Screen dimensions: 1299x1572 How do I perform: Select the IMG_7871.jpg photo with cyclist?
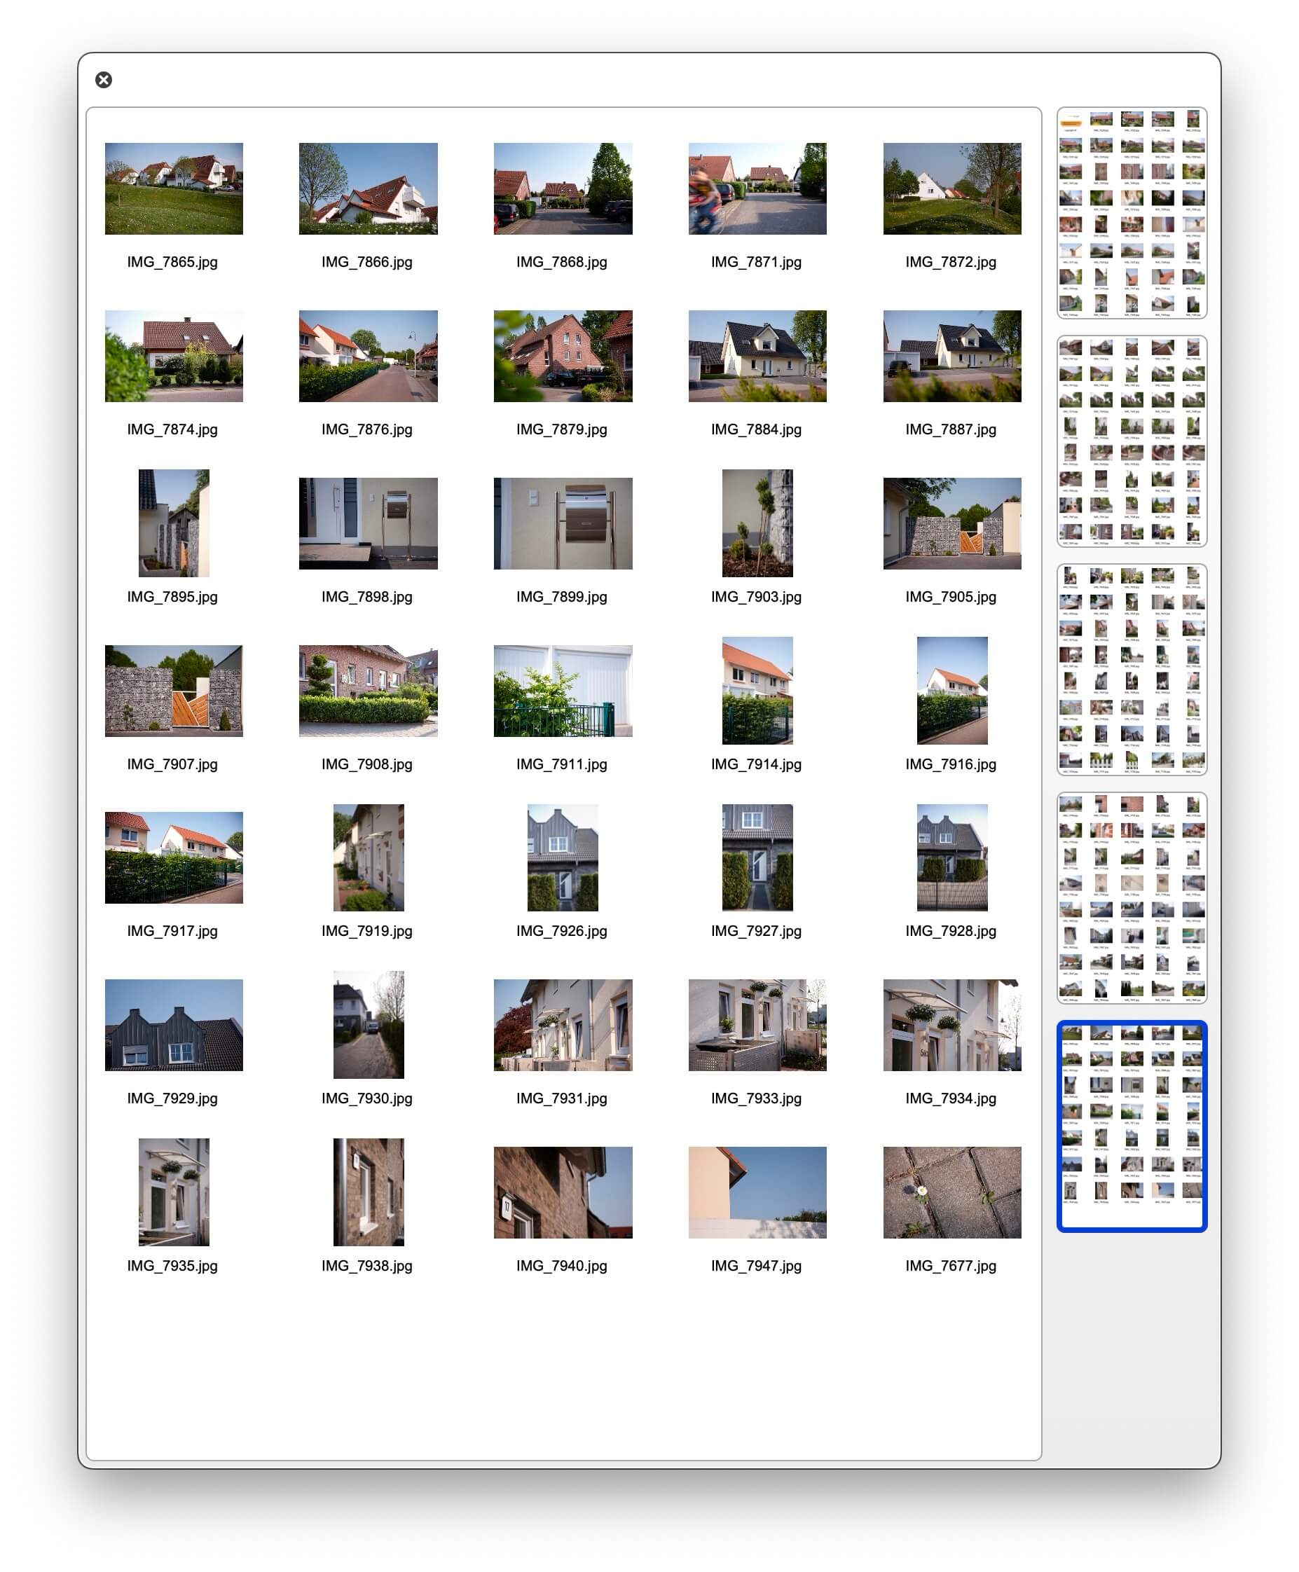pyautogui.click(x=757, y=188)
